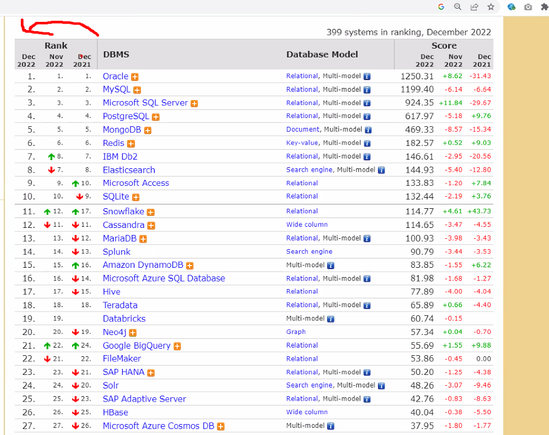Click the plus icon beside Redis

coord(131,144)
